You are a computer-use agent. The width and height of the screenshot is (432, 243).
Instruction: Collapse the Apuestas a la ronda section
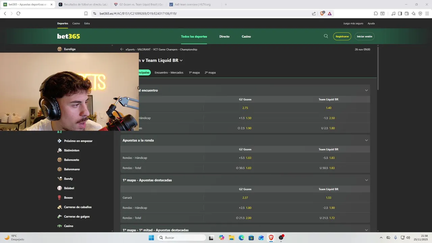click(366, 140)
